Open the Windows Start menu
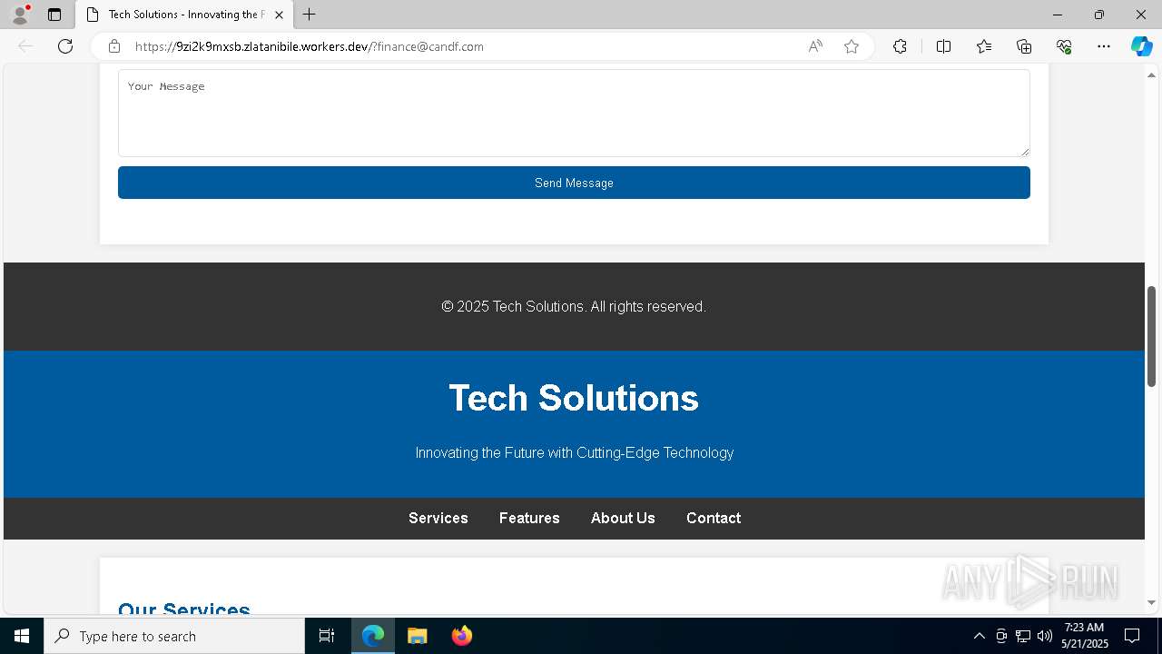The height and width of the screenshot is (654, 1162). pyautogui.click(x=22, y=636)
